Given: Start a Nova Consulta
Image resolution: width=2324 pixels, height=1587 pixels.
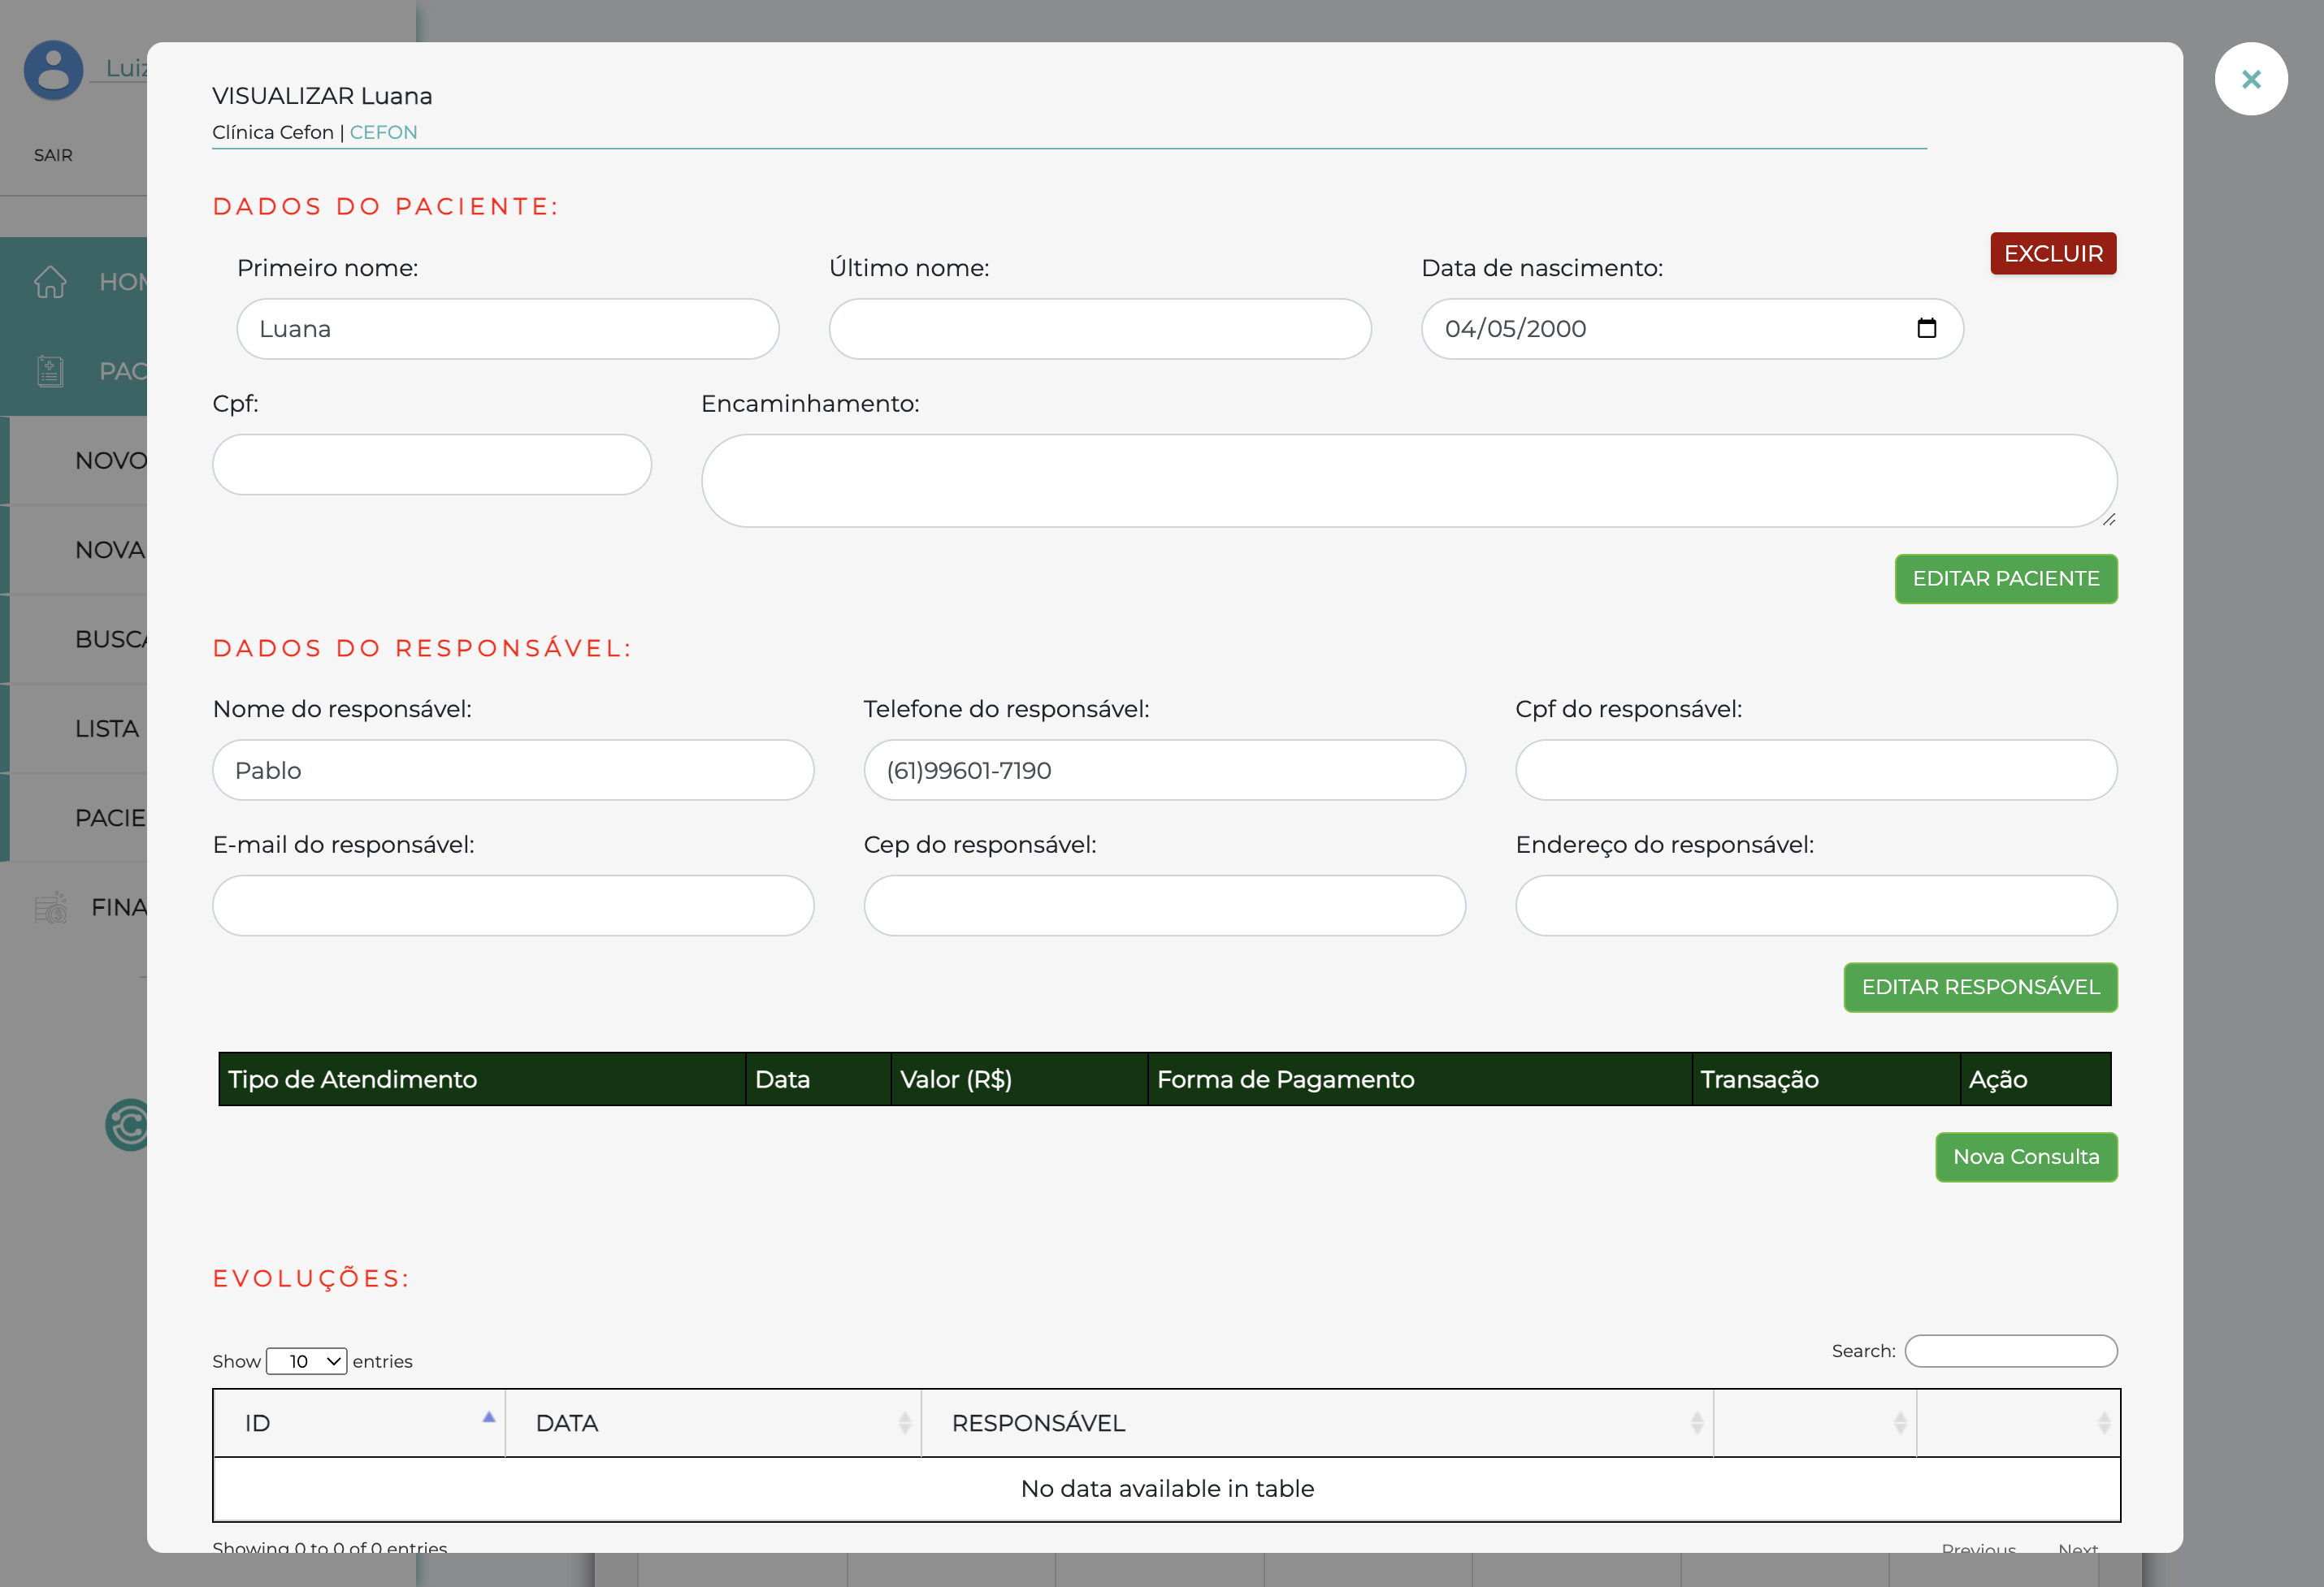Looking at the screenshot, I should point(2026,1157).
